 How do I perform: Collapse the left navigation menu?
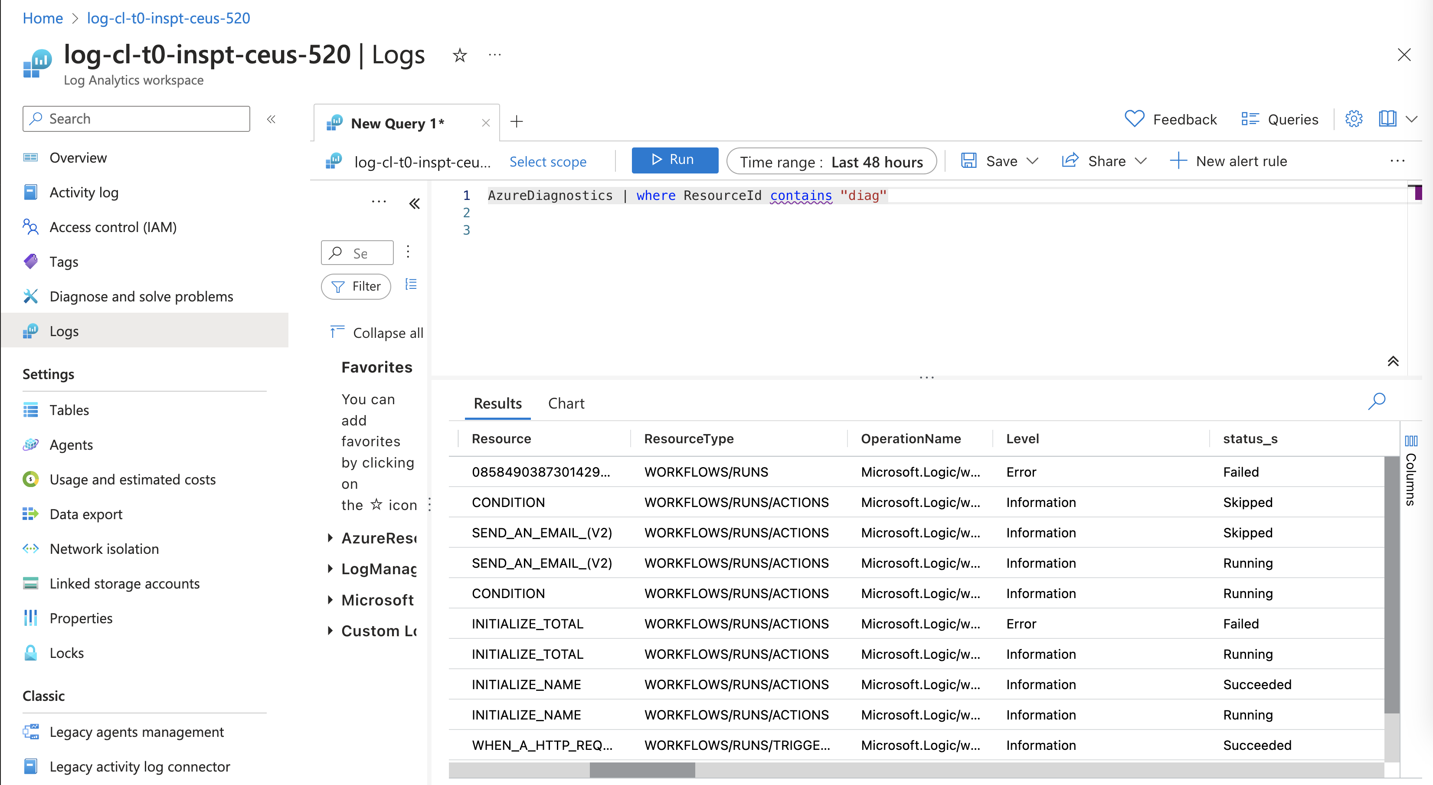click(272, 119)
